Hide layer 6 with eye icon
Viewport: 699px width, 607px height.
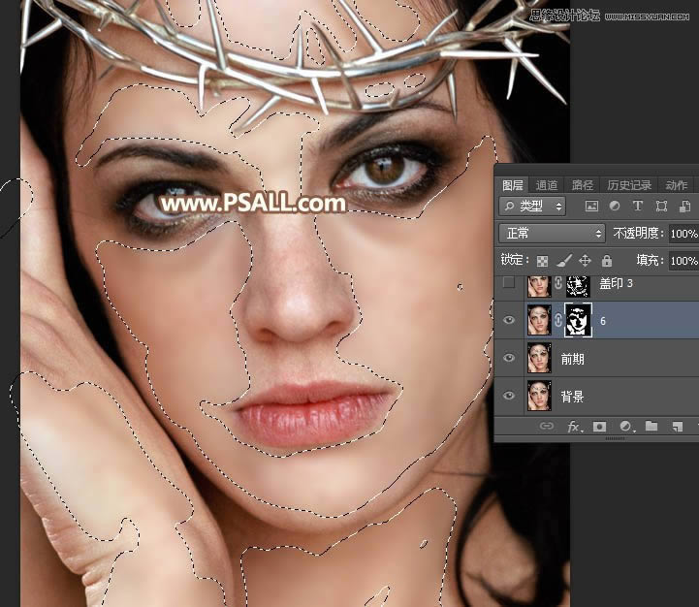pyautogui.click(x=509, y=320)
